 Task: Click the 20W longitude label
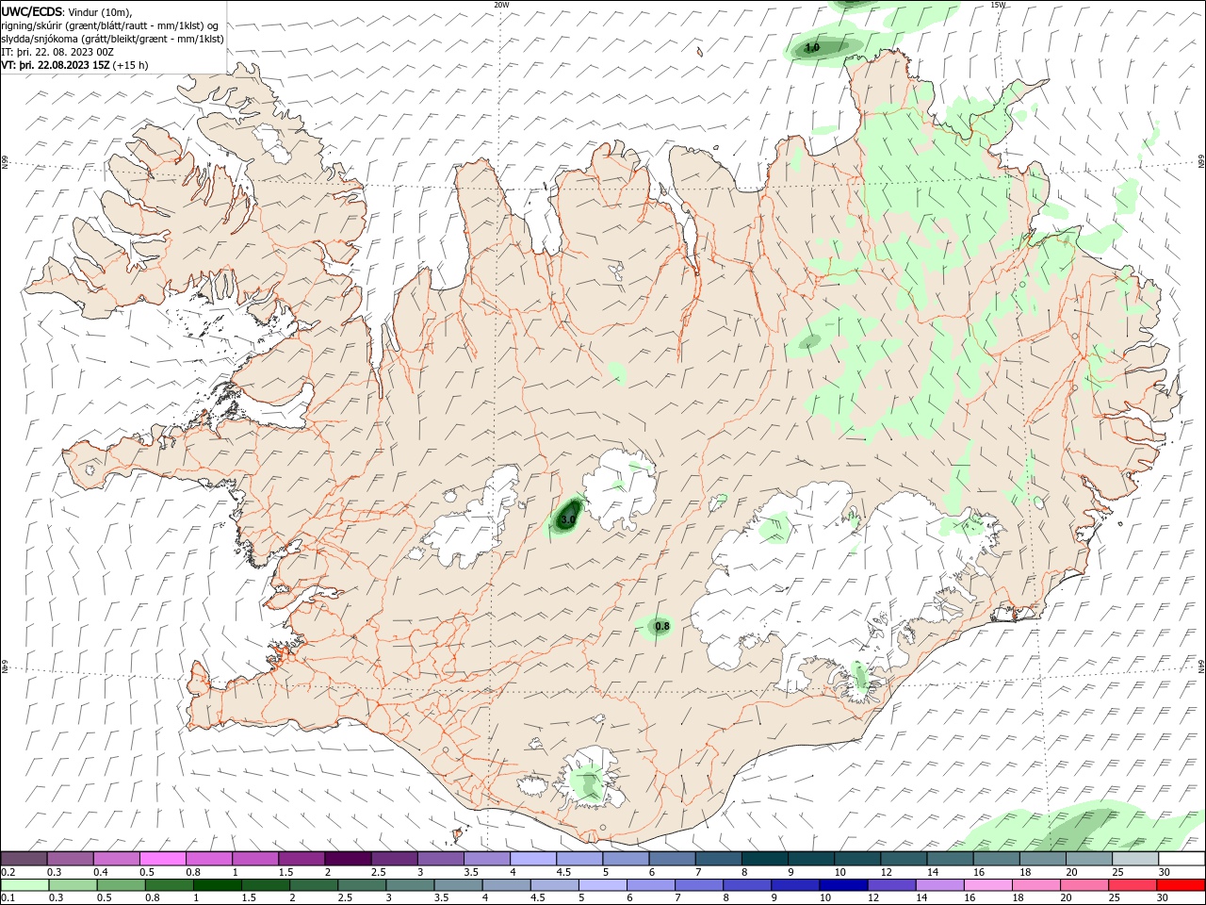[501, 5]
